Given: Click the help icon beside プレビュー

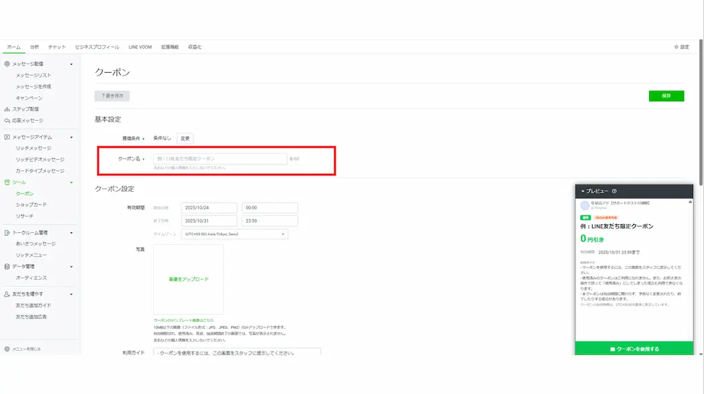Looking at the screenshot, I should pyautogui.click(x=614, y=191).
